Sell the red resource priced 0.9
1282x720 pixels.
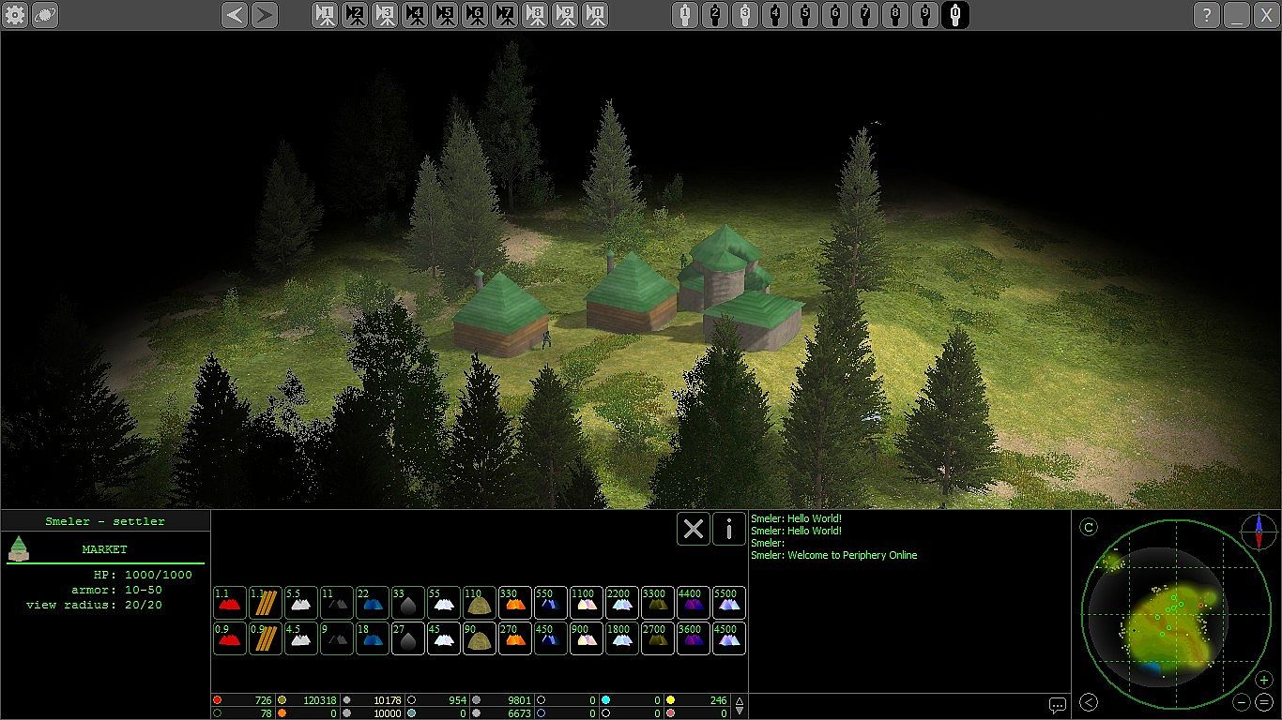click(230, 638)
